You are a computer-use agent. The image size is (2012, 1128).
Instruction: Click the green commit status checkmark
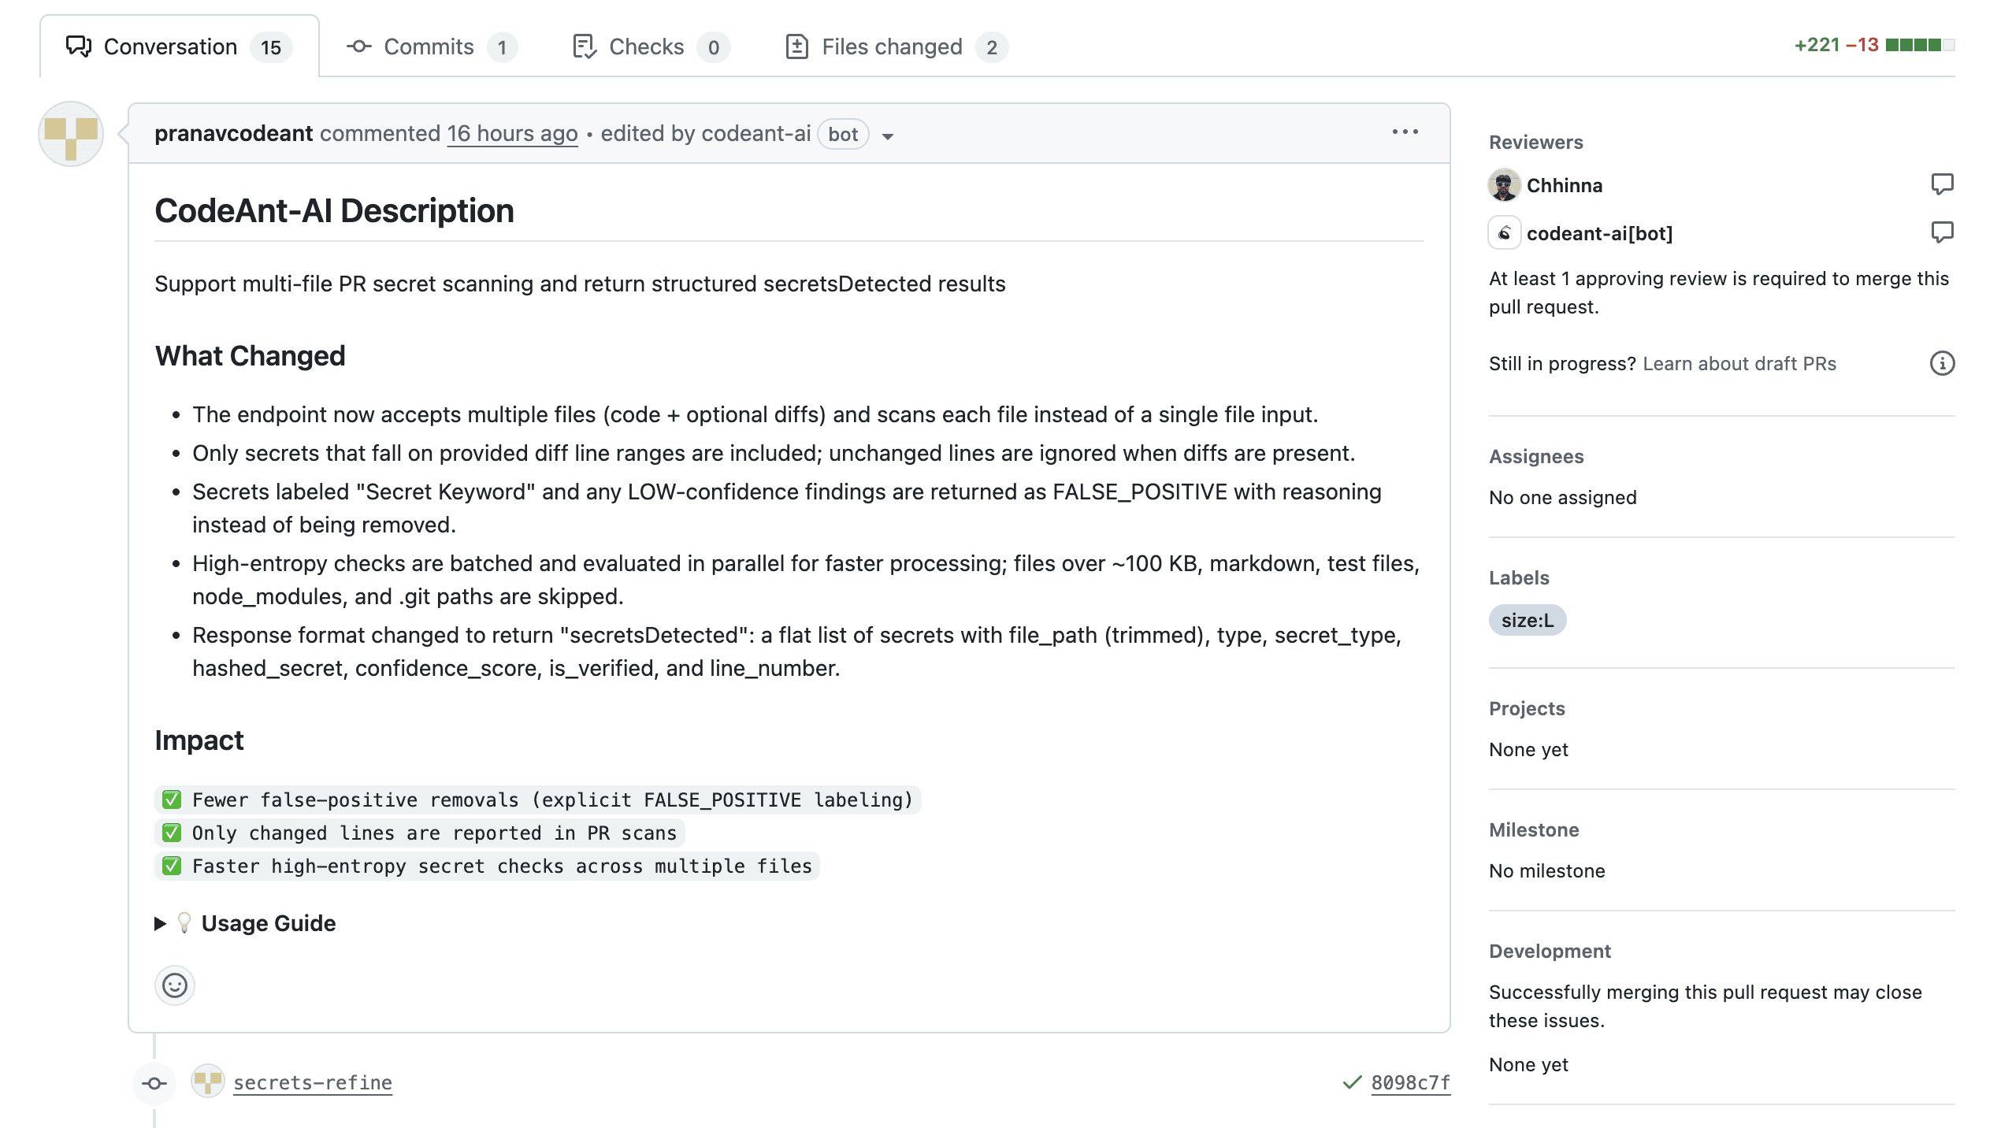click(x=1352, y=1082)
